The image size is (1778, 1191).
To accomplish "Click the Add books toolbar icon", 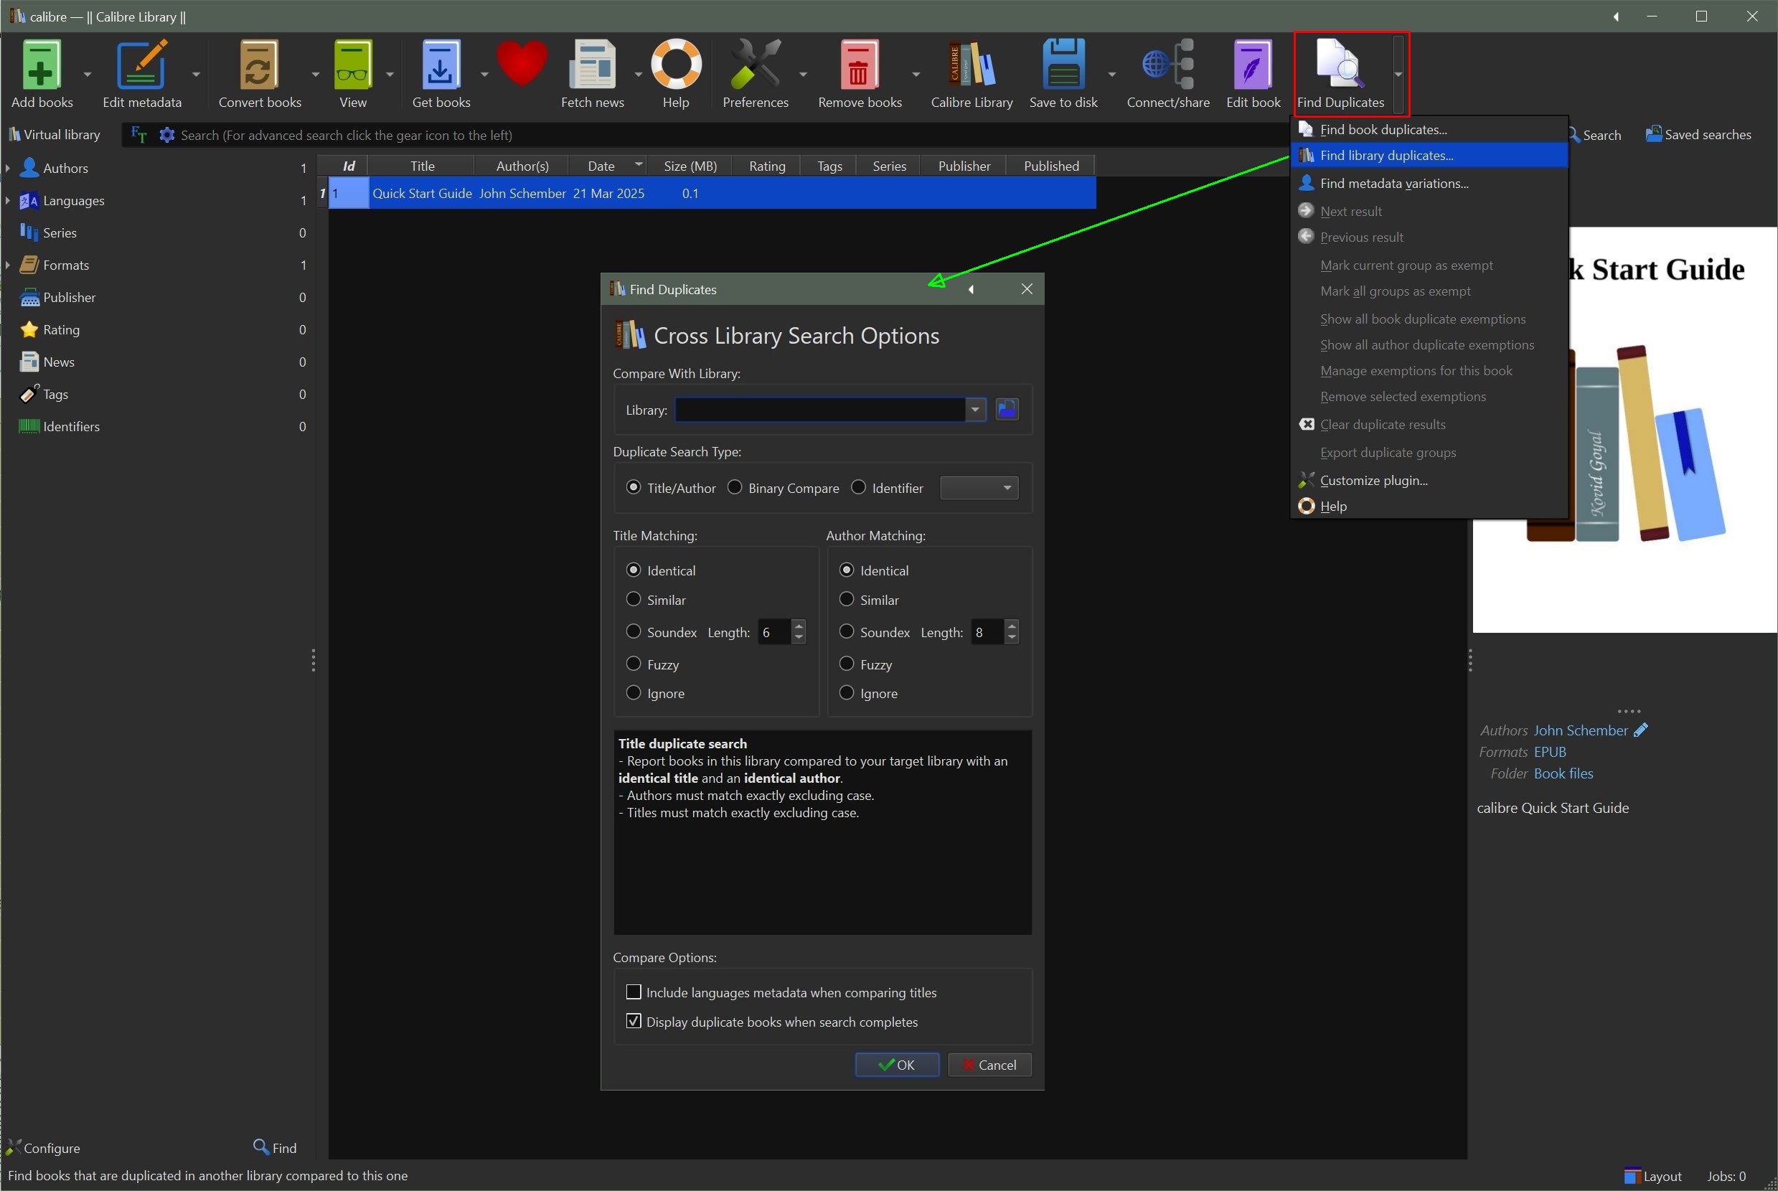I will [x=42, y=74].
